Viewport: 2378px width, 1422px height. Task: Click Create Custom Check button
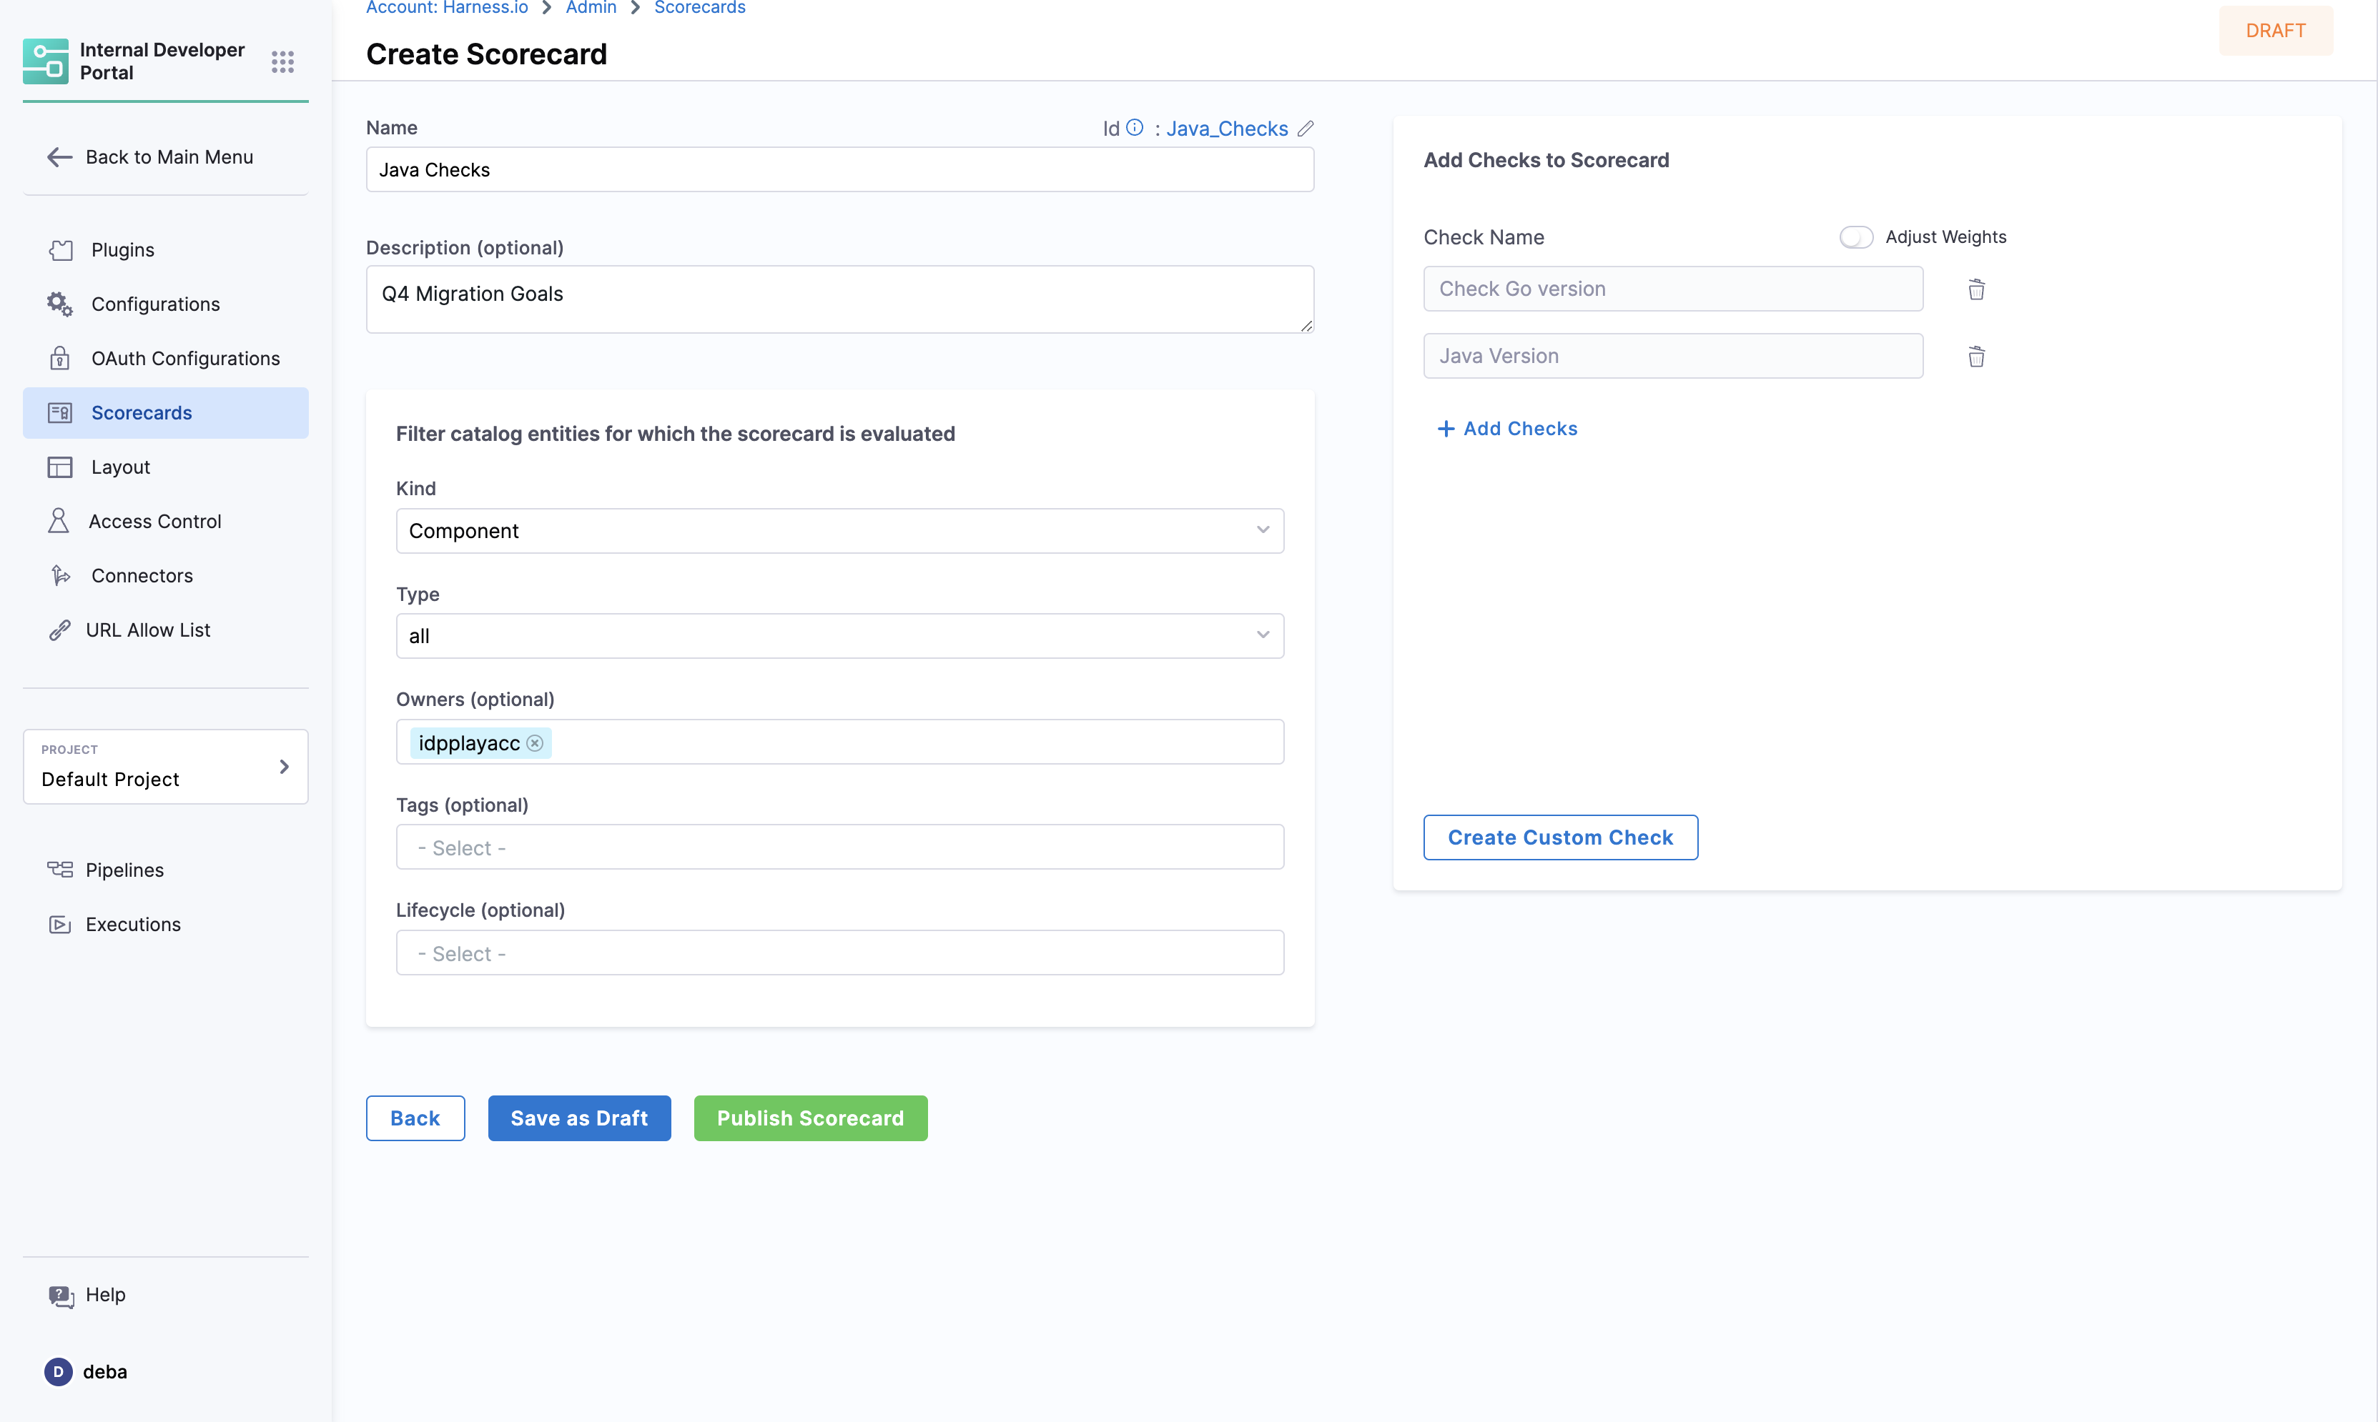1559,837
